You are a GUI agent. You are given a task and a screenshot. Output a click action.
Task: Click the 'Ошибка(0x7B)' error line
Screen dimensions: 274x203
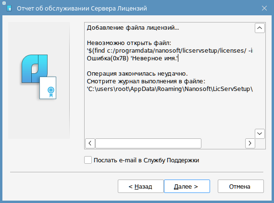pyautogui.click(x=133, y=58)
